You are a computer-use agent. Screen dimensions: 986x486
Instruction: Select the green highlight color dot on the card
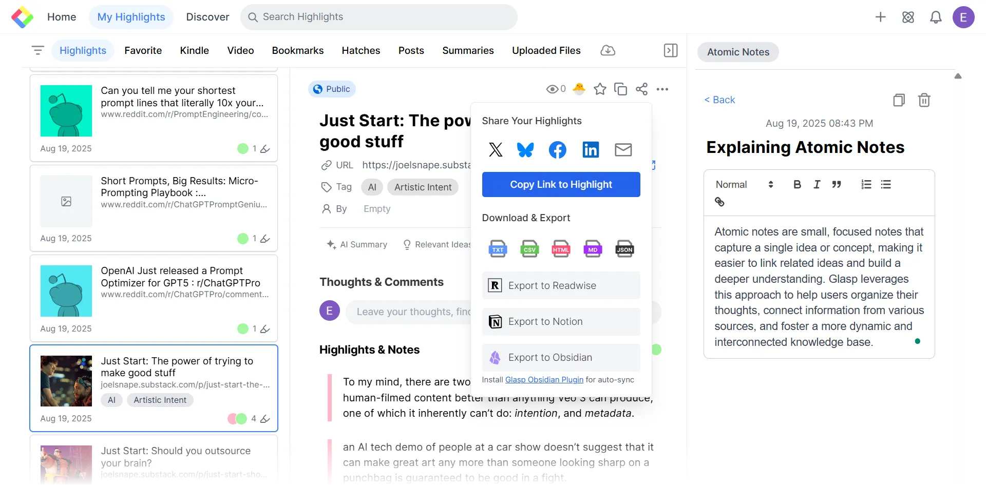click(x=242, y=419)
